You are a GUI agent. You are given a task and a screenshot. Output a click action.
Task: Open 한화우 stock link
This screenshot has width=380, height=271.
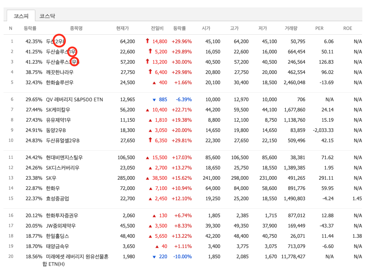[53, 188]
